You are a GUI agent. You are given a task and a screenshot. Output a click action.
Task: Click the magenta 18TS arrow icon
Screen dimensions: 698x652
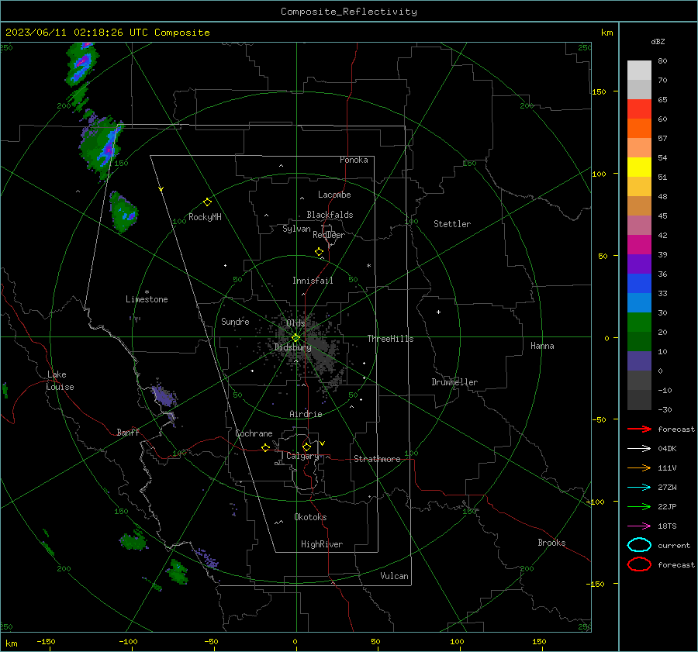click(639, 526)
